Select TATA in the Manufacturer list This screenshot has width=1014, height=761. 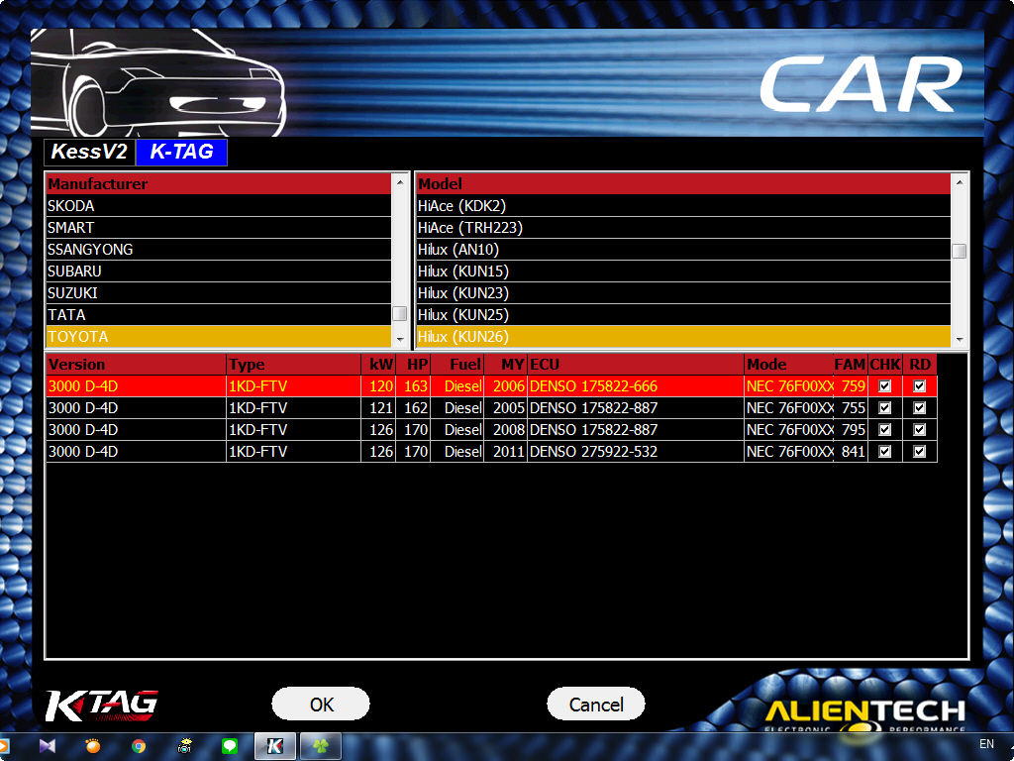pyautogui.click(x=219, y=315)
